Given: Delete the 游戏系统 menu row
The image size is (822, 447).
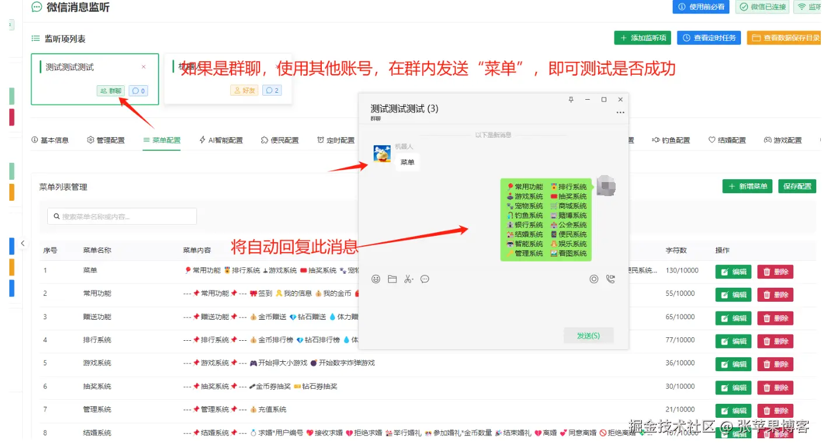Looking at the screenshot, I should tap(775, 364).
